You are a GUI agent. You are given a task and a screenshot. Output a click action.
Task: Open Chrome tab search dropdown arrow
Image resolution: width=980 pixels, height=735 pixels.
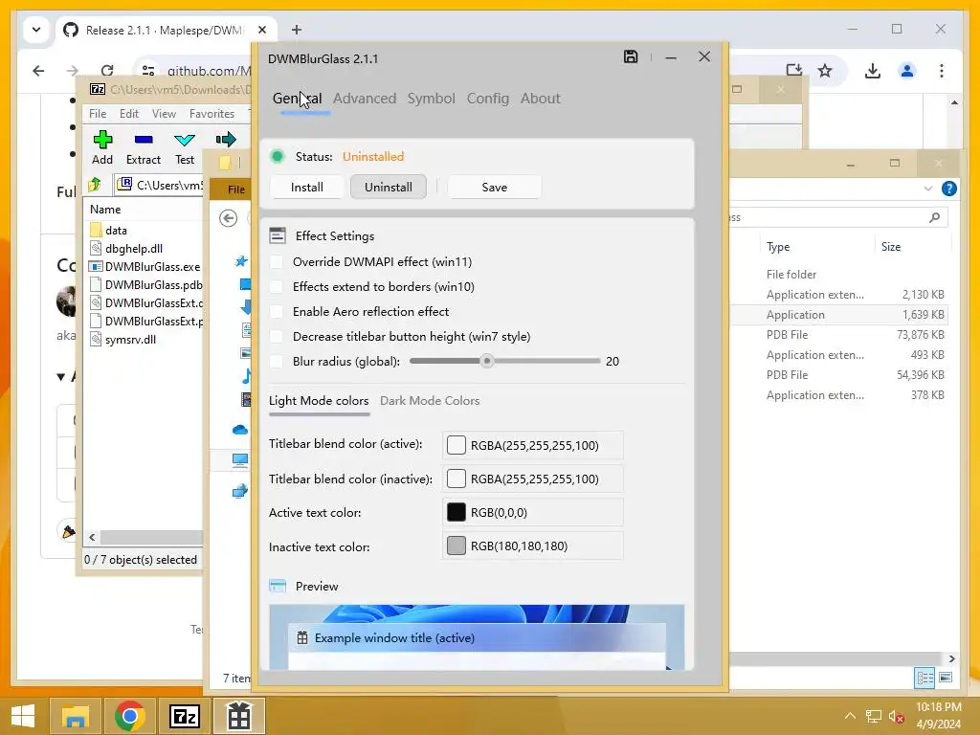[x=36, y=30]
